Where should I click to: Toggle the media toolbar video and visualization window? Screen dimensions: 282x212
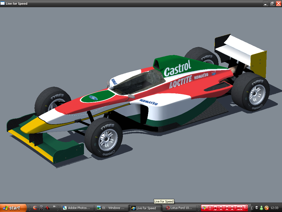[246, 206]
